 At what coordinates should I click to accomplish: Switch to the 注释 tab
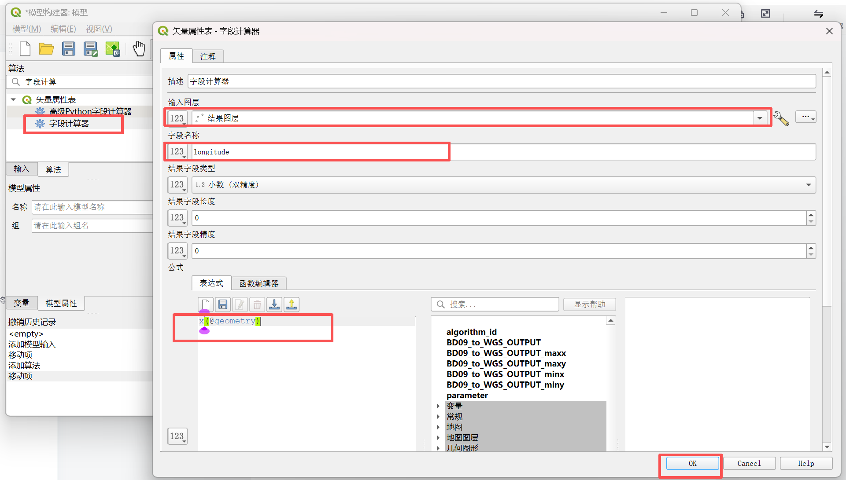pyautogui.click(x=208, y=56)
